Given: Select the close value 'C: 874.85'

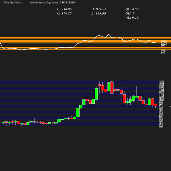Looking at the screenshot, I should click(x=64, y=13).
